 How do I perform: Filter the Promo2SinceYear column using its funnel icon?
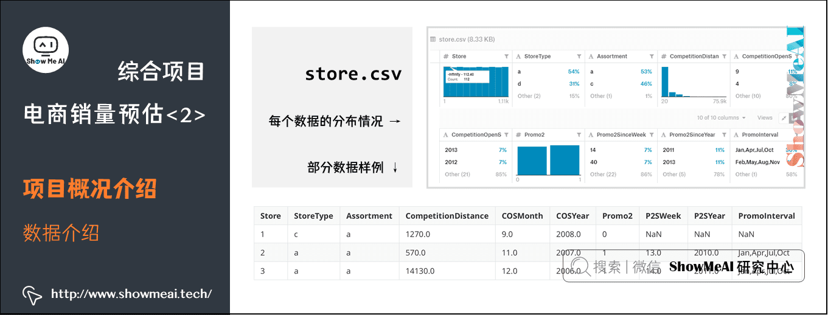point(724,135)
